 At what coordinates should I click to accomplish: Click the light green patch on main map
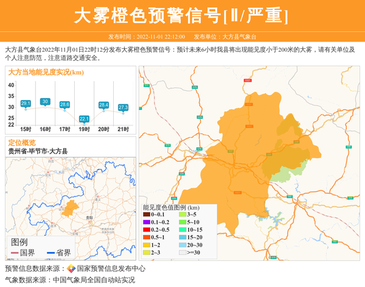point(288,172)
